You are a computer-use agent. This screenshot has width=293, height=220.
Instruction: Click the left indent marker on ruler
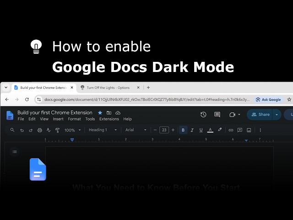pyautogui.click(x=72, y=139)
